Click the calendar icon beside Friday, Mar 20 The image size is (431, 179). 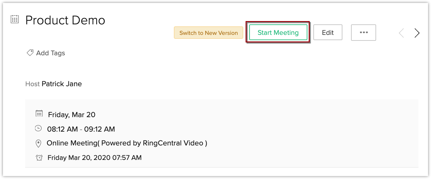pyautogui.click(x=39, y=114)
